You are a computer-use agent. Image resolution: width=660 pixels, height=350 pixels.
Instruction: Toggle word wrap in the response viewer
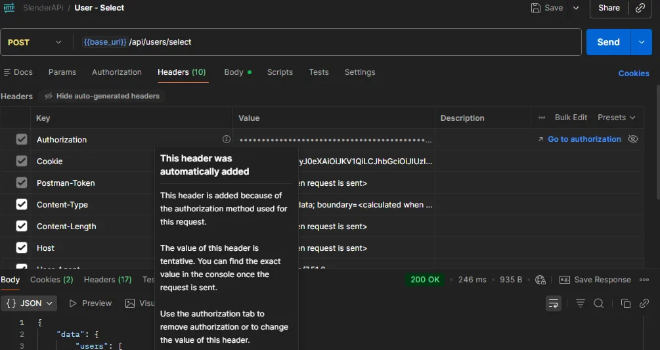554,303
